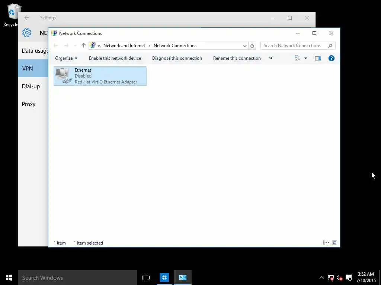Switch to Settings app on taskbar

pos(164,278)
